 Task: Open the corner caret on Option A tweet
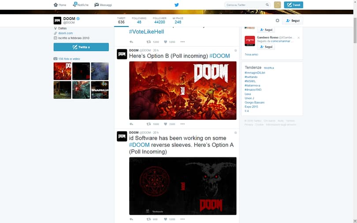tap(236, 133)
